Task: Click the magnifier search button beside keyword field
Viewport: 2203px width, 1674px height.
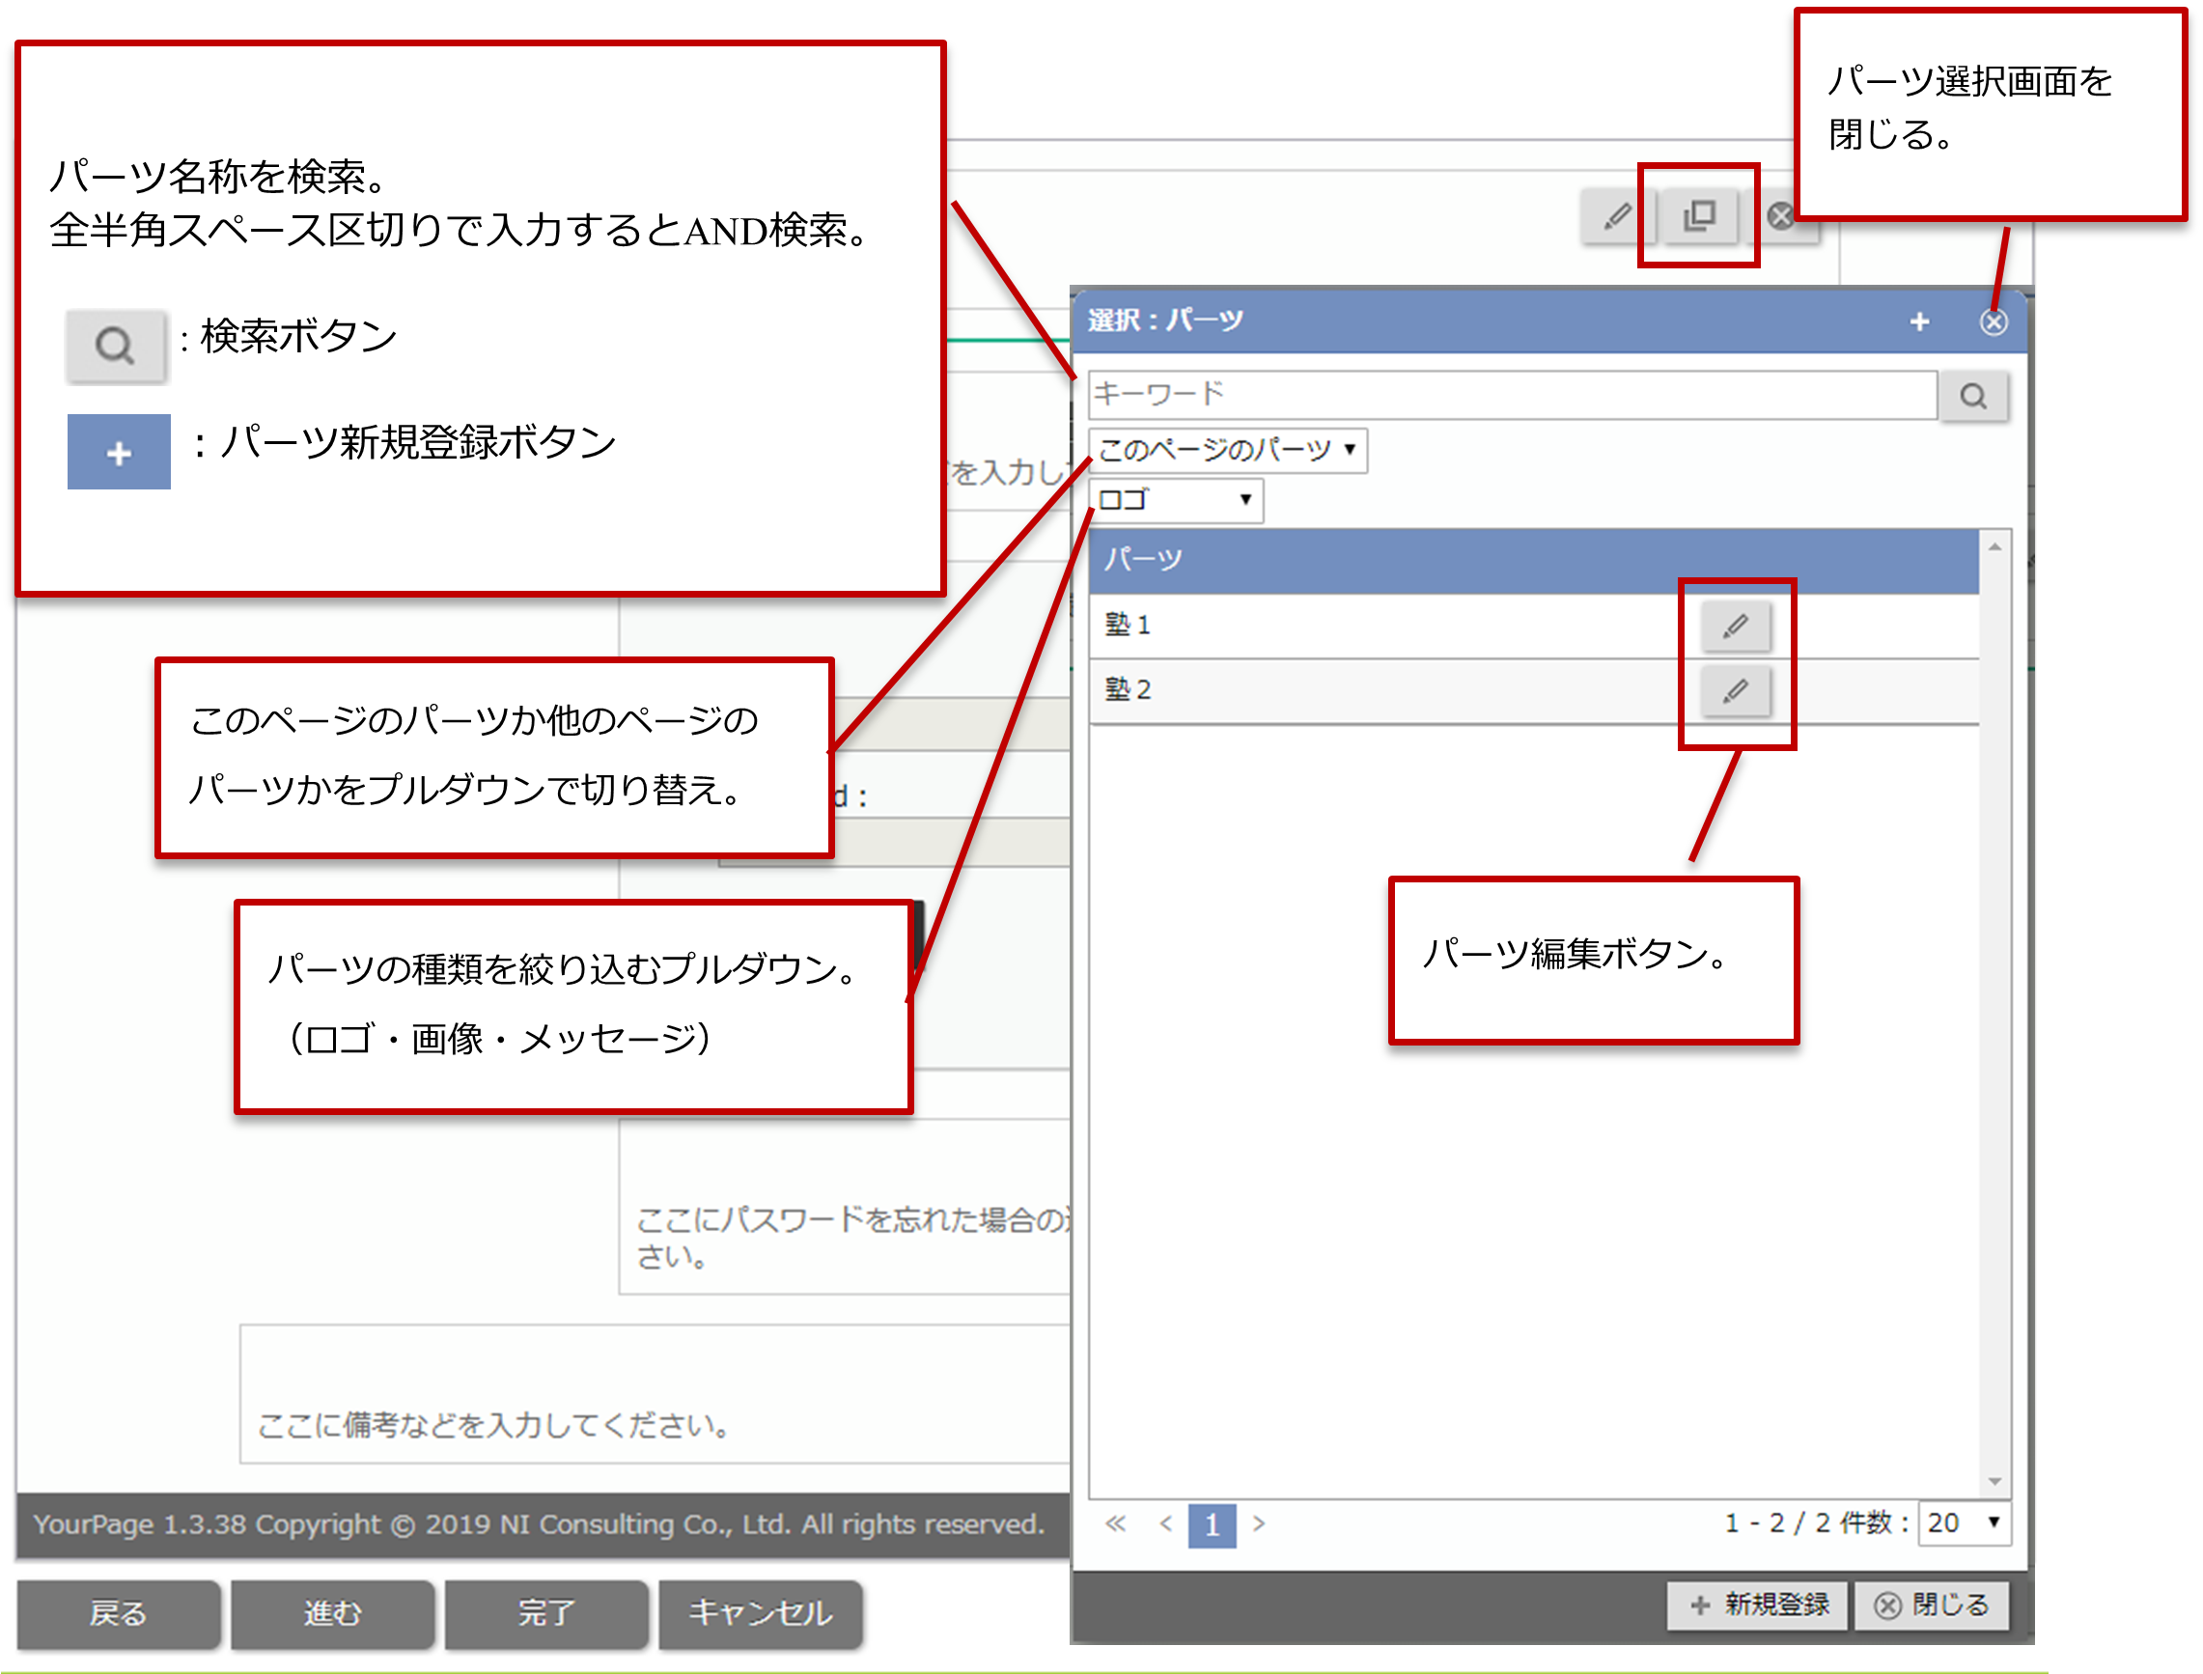Action: pos(1974,397)
